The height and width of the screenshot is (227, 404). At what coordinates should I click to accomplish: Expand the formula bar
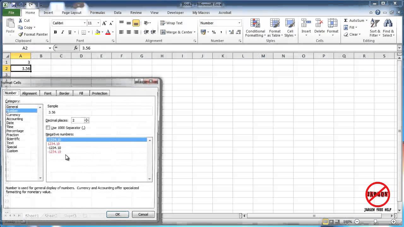pyautogui.click(x=399, y=48)
